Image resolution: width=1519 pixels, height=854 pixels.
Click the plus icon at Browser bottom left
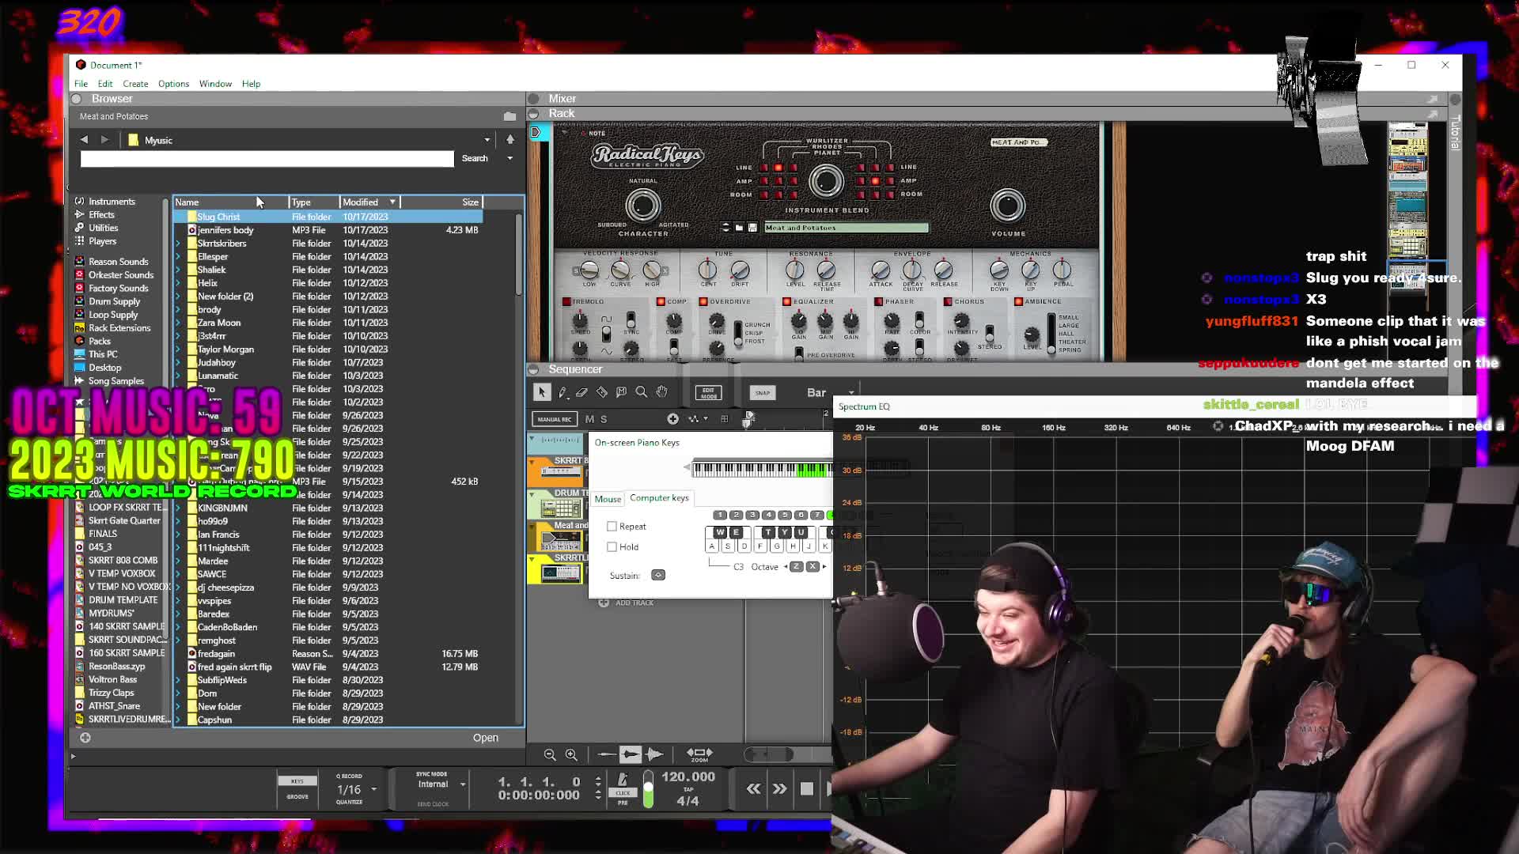click(85, 738)
